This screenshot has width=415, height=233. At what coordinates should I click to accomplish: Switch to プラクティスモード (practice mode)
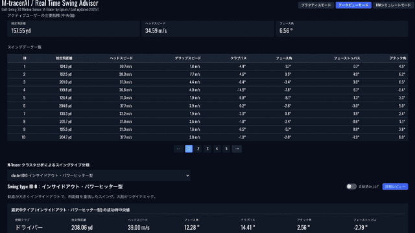coord(316,5)
